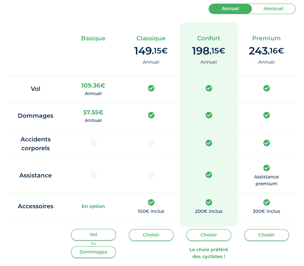304x266 pixels.
Task: Select the Basique Vol option button
Action: pyautogui.click(x=93, y=235)
